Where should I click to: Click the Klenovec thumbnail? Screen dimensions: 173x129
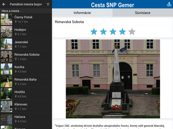point(7,107)
